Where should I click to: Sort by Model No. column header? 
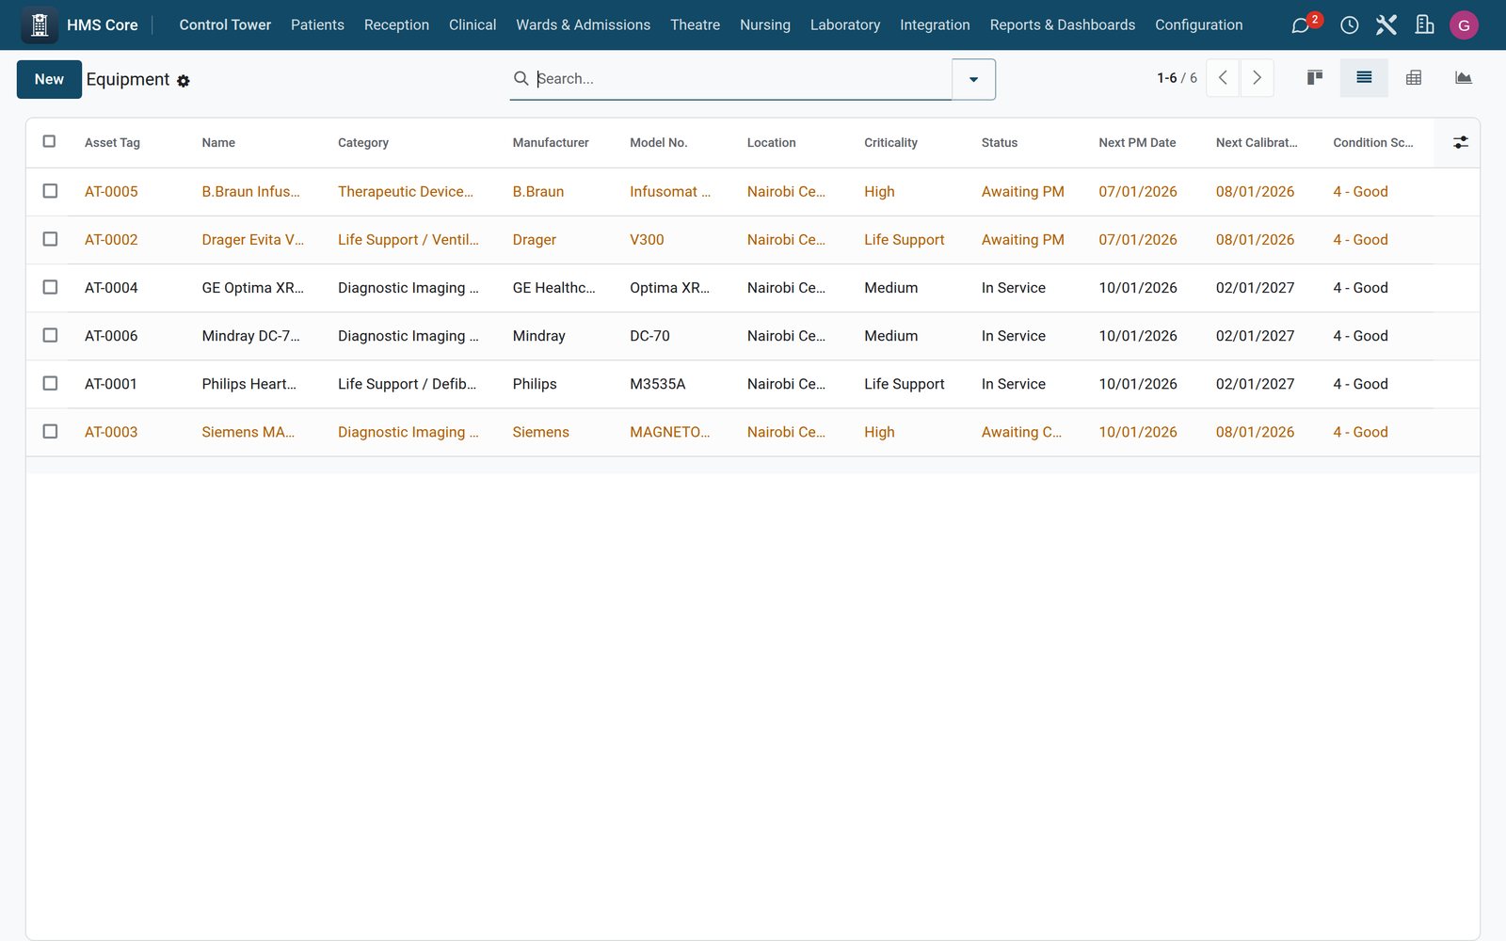659,142
